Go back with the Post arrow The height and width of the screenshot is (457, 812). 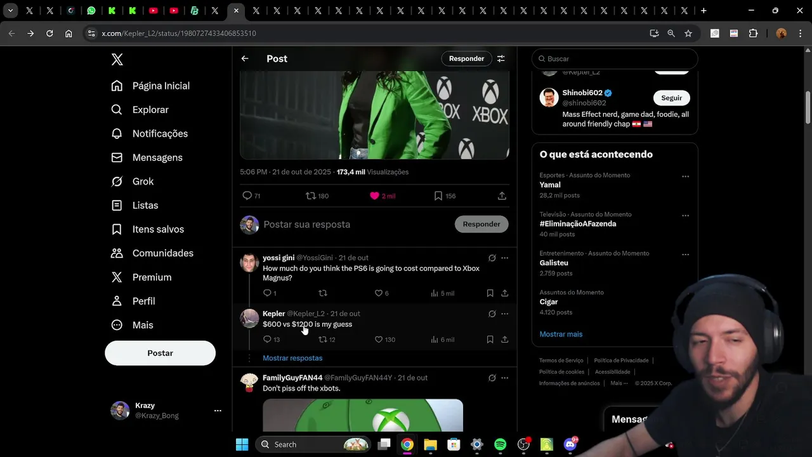point(245,58)
